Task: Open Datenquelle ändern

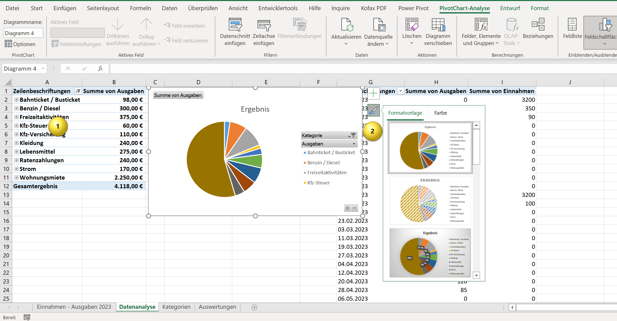Action: (x=378, y=32)
